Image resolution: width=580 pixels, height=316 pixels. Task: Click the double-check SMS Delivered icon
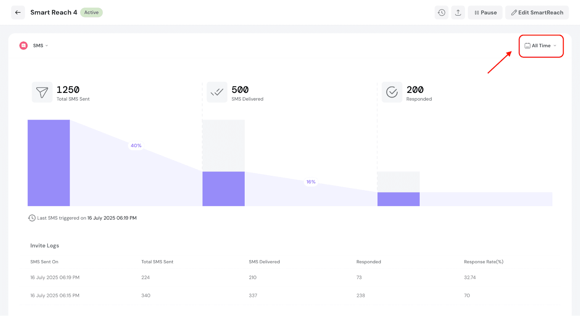coord(217,92)
